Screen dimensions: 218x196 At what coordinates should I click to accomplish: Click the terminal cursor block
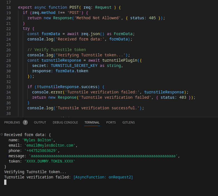5,182
